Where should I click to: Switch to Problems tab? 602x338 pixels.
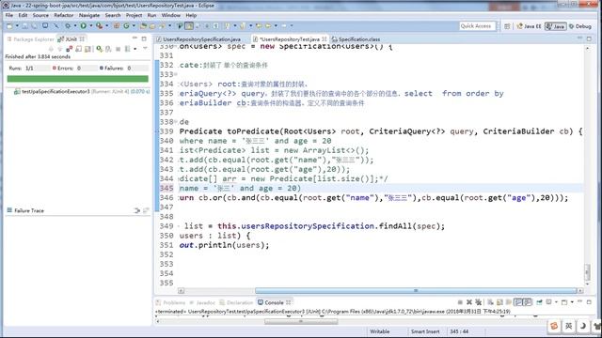coord(170,302)
